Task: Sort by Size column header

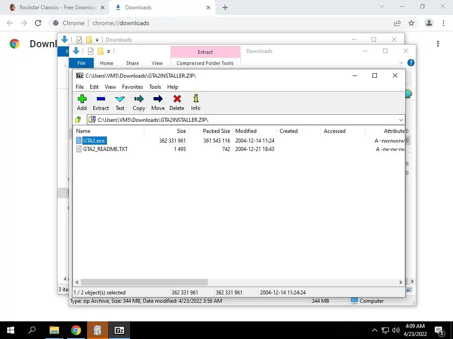Action: pyautogui.click(x=166, y=131)
